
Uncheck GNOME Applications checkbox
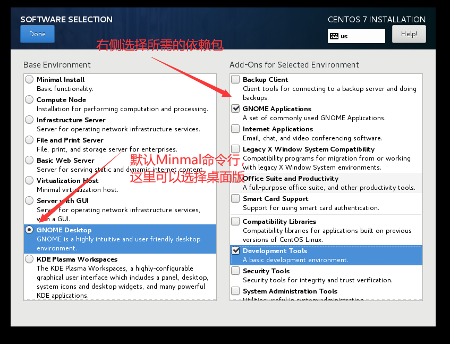pos(235,108)
